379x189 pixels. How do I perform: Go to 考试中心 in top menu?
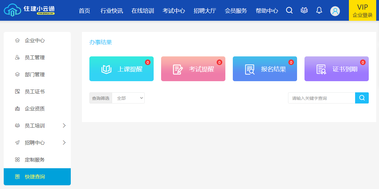point(174,11)
